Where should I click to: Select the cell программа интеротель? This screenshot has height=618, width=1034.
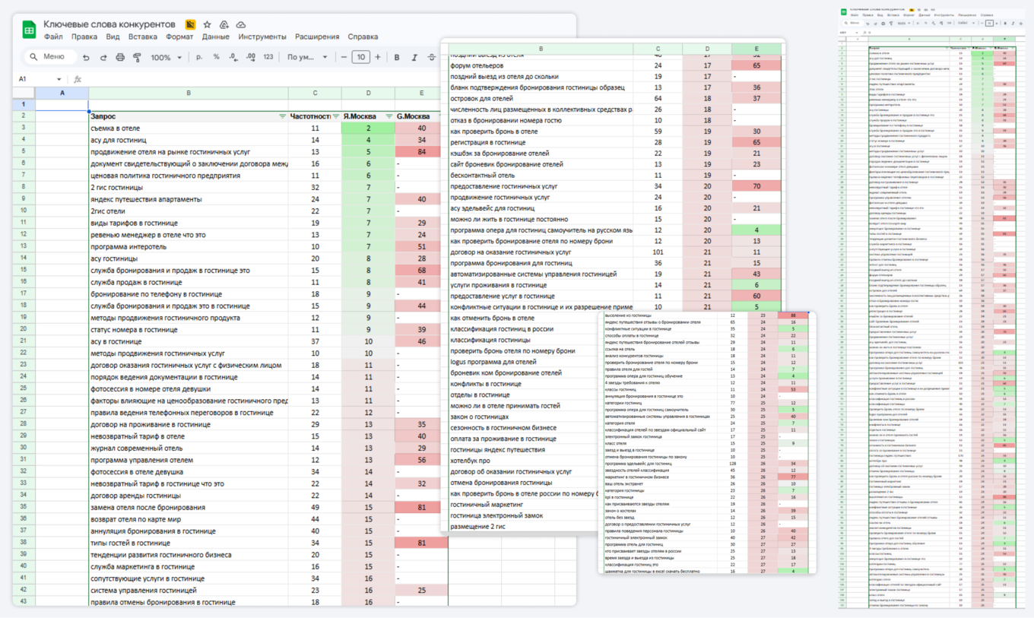pyautogui.click(x=189, y=247)
